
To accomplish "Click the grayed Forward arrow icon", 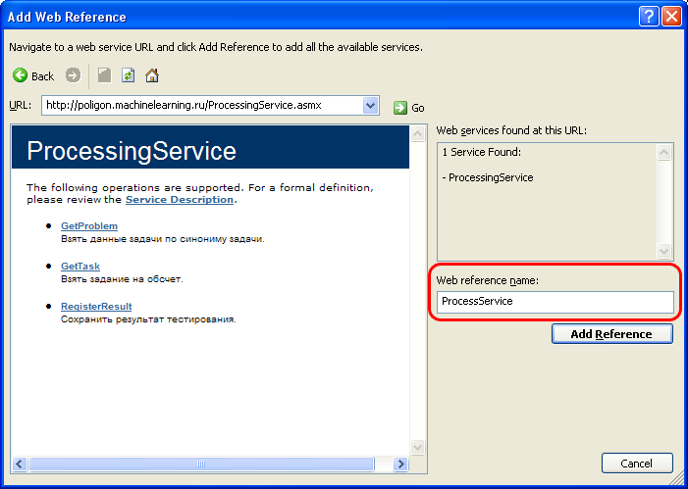I will [74, 75].
